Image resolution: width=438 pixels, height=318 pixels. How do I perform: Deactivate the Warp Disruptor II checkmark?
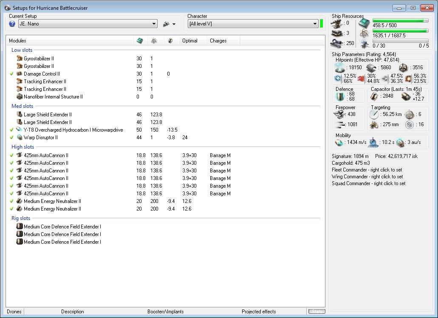point(12,138)
